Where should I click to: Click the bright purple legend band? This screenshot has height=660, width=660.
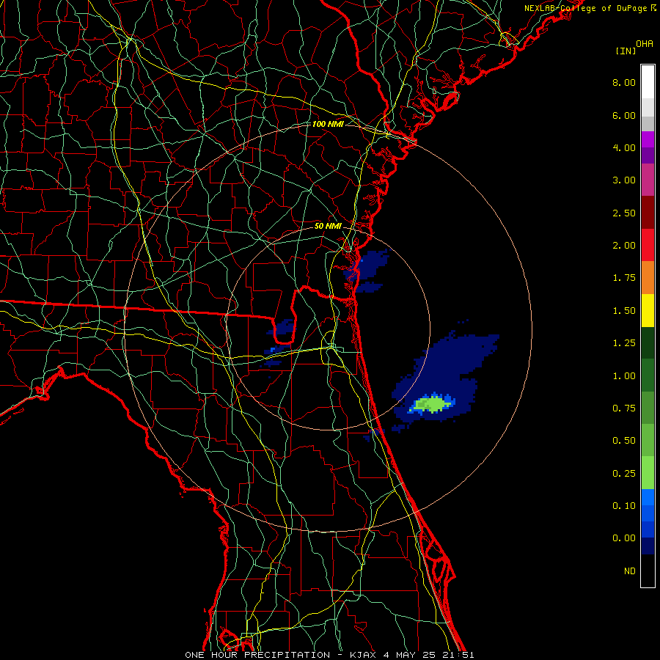pos(648,139)
